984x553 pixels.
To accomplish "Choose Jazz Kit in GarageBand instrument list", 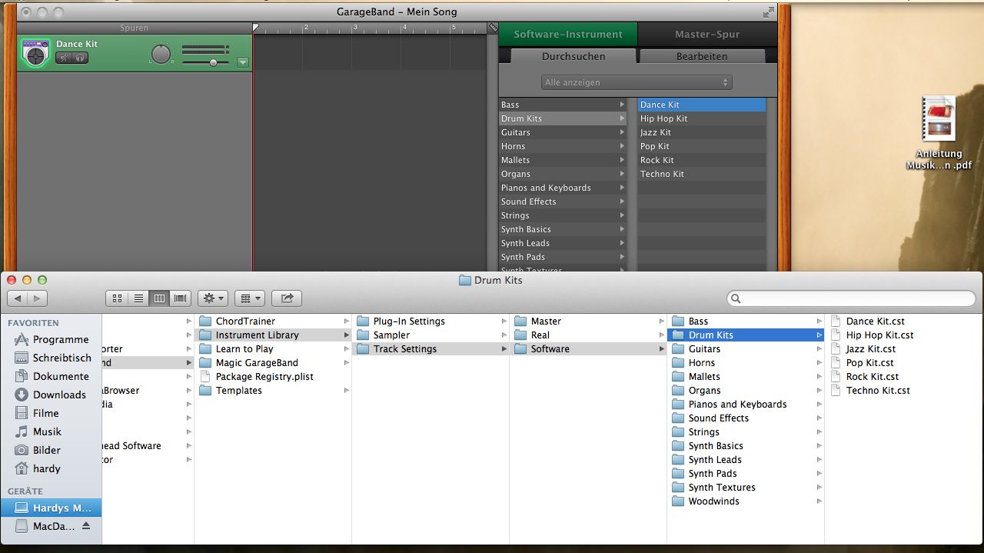I will 702,132.
